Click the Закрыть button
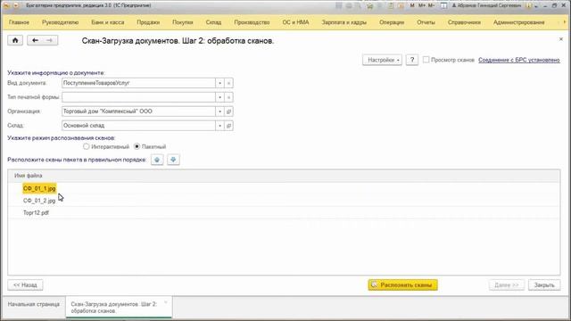 tap(544, 285)
